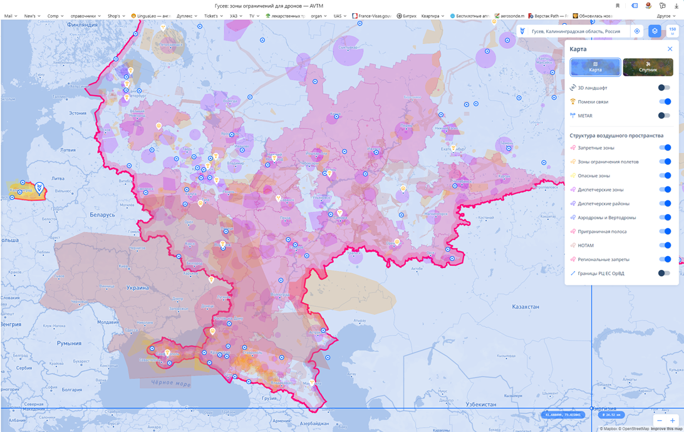Click the Аэродромы и Вертодромы blue legend icon
The image size is (684, 432).
point(573,217)
